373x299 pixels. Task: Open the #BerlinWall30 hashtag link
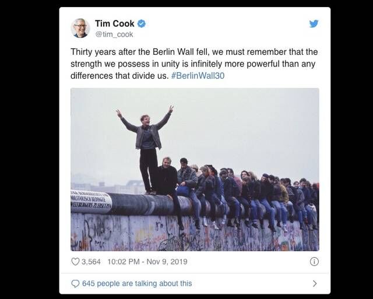pos(198,76)
